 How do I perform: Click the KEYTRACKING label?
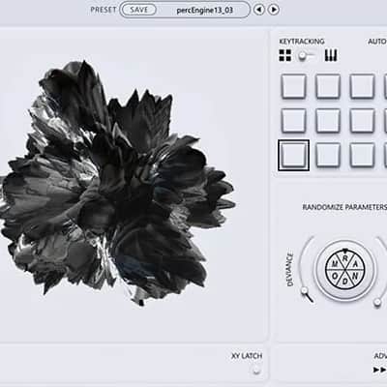tap(302, 42)
